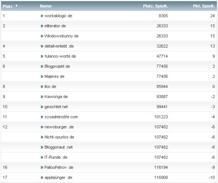Select the value 116194 in PallooPetrov row

(x=161, y=167)
